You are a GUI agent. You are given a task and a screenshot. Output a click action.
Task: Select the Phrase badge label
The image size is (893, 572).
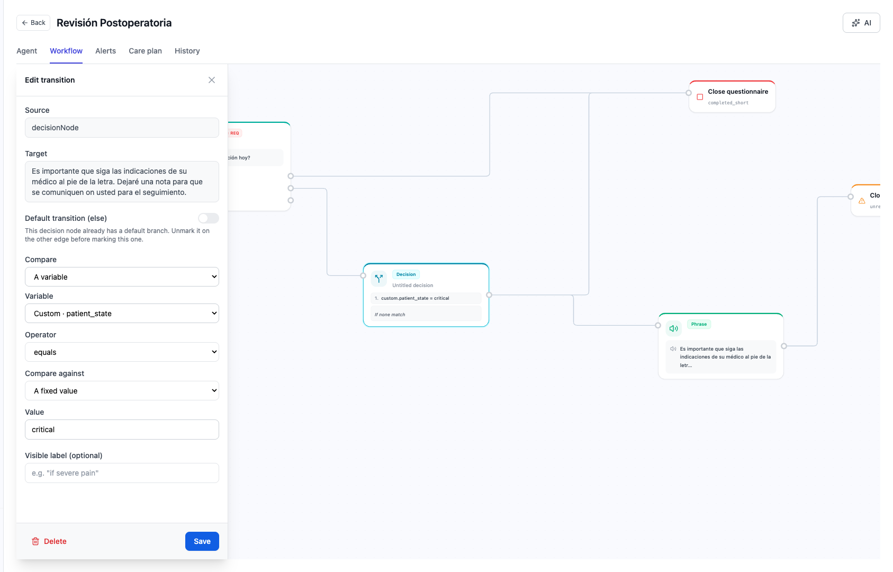(x=699, y=324)
